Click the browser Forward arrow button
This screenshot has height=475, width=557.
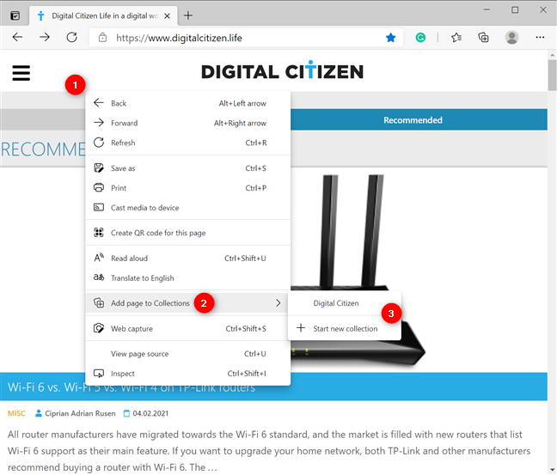(x=45, y=37)
